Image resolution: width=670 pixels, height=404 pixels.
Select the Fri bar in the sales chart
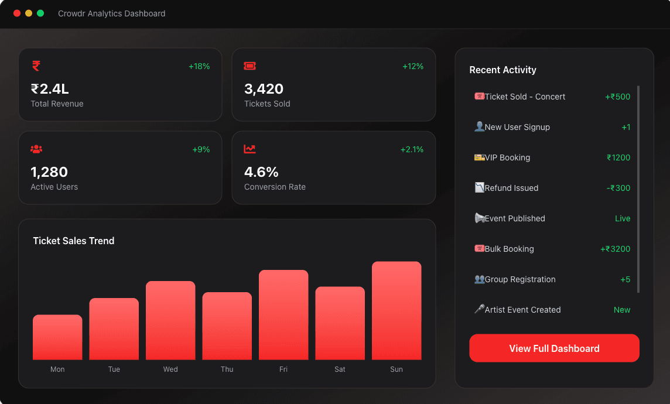point(283,315)
